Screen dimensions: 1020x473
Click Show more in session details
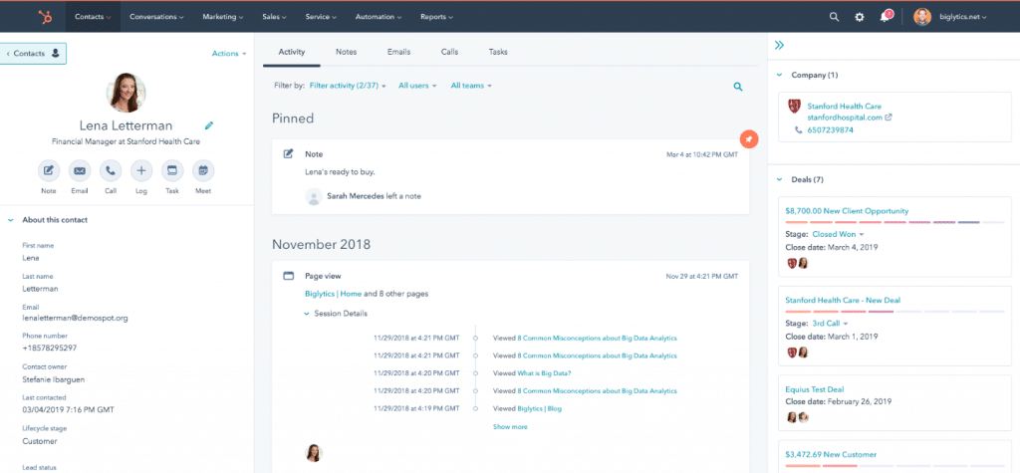(x=510, y=426)
